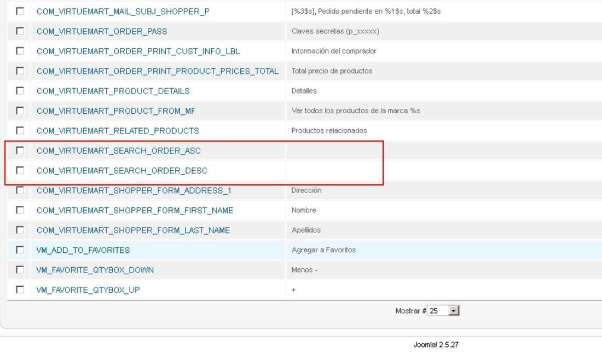Open the Mostrar # 25 dropdown

(x=443, y=311)
